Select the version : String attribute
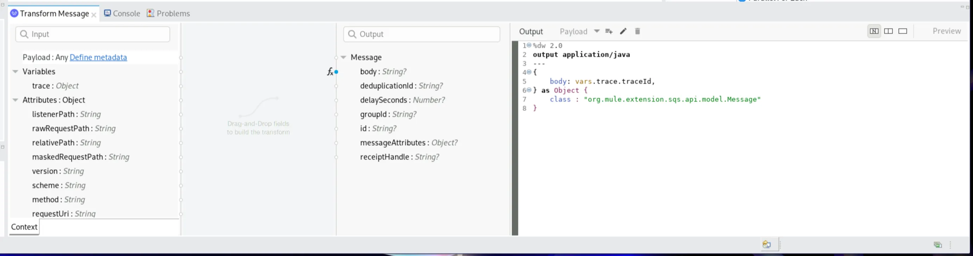The image size is (973, 256). tap(58, 171)
